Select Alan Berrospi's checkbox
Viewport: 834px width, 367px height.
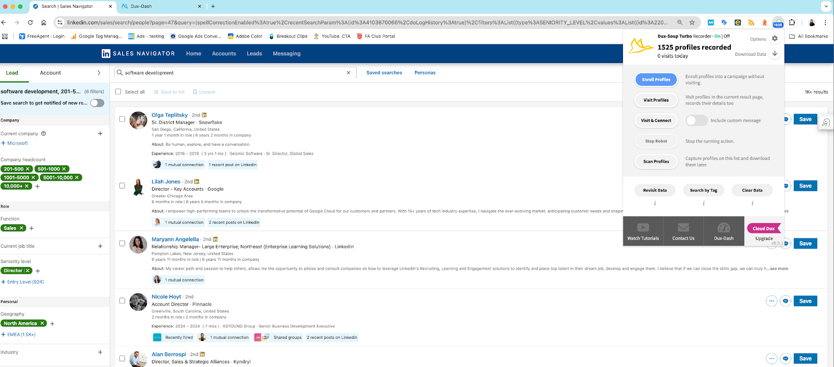click(x=122, y=358)
